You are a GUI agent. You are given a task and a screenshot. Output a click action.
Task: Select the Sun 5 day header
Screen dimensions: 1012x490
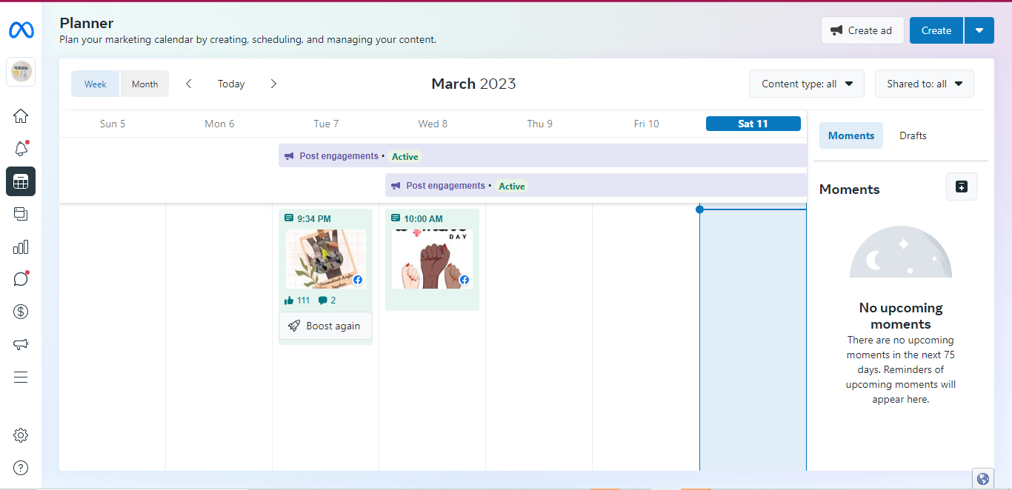point(113,124)
